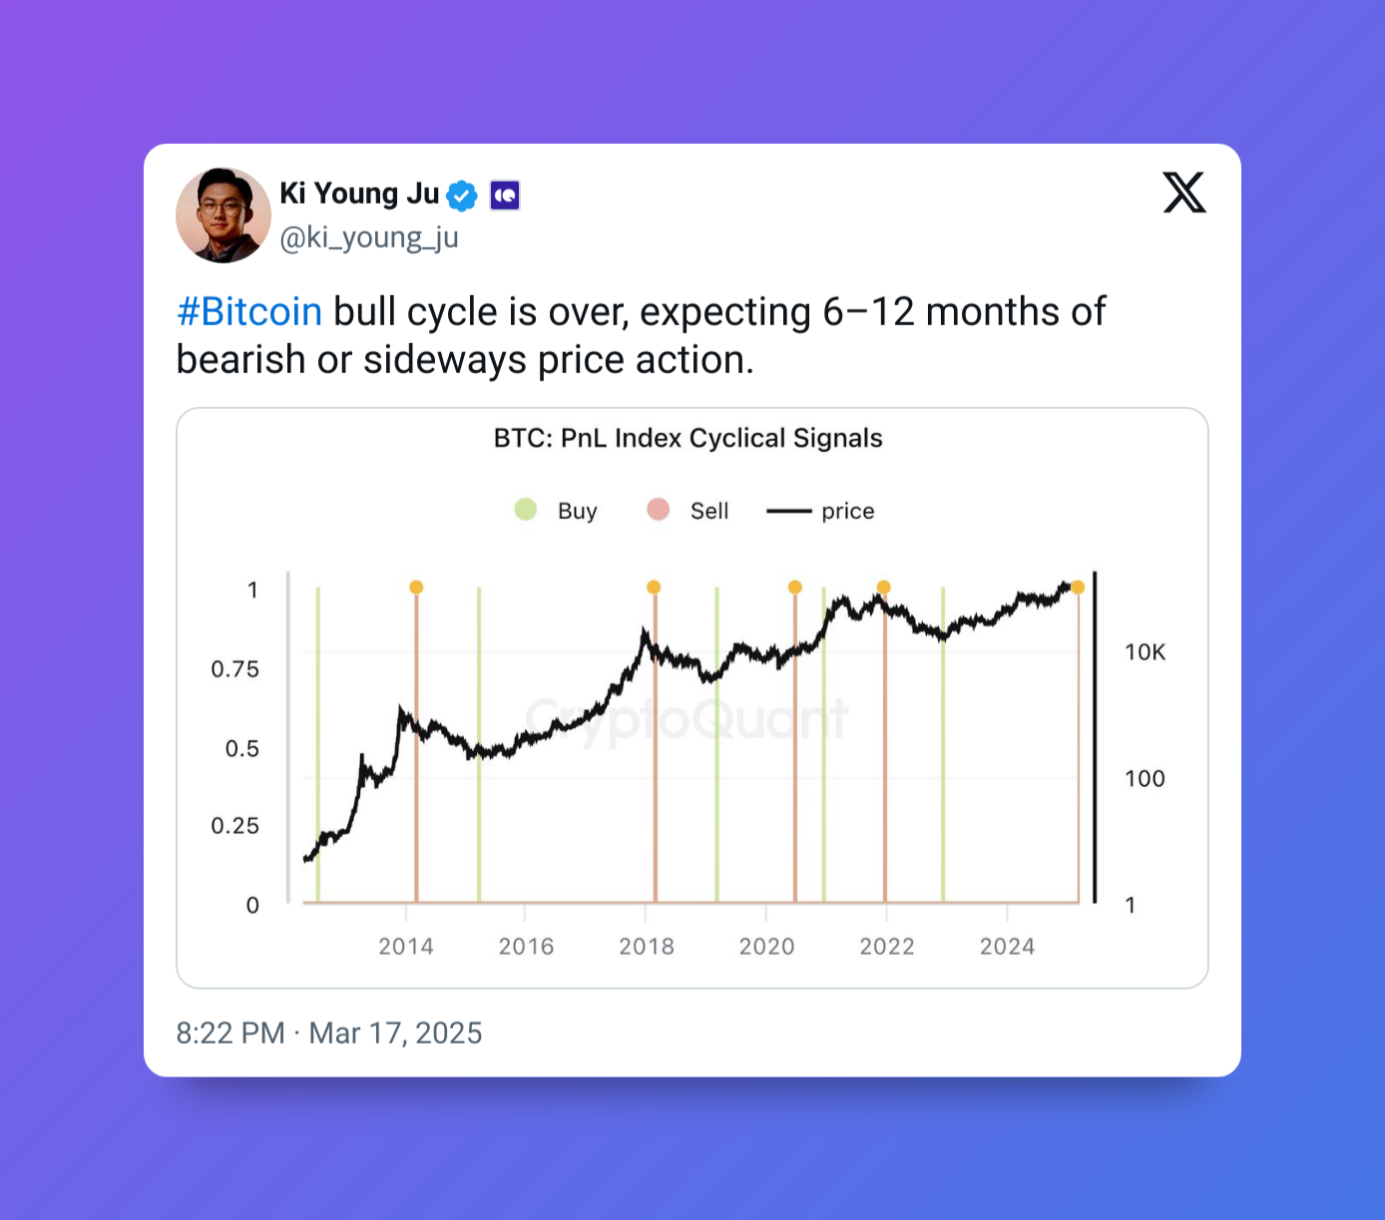Click the tweet timestamp Mar 17, 2025
Screen dimensions: 1385x1220
(395, 1033)
